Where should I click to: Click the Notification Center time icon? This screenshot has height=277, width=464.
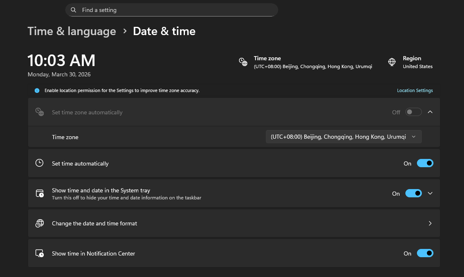40,253
